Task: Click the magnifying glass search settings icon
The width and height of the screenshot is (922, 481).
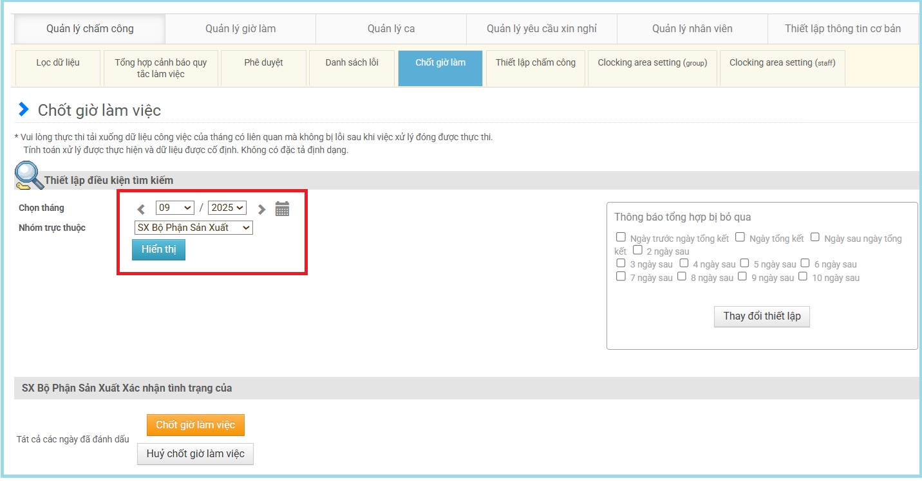Action: pos(27,175)
